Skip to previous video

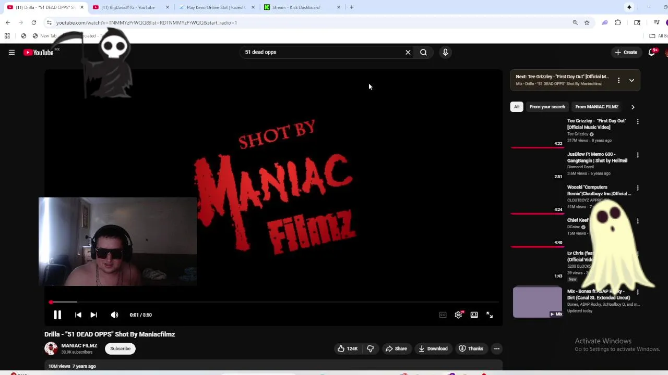coord(78,315)
